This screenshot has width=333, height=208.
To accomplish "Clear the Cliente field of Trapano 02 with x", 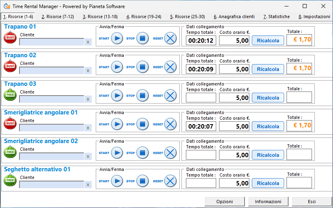I will 88,71.
